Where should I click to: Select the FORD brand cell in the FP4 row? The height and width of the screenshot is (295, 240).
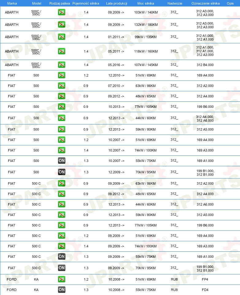(12, 279)
